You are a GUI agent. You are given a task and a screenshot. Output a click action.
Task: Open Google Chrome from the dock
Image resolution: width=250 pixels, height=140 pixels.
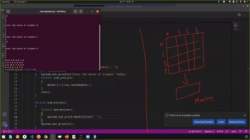pyautogui.click(x=46, y=136)
